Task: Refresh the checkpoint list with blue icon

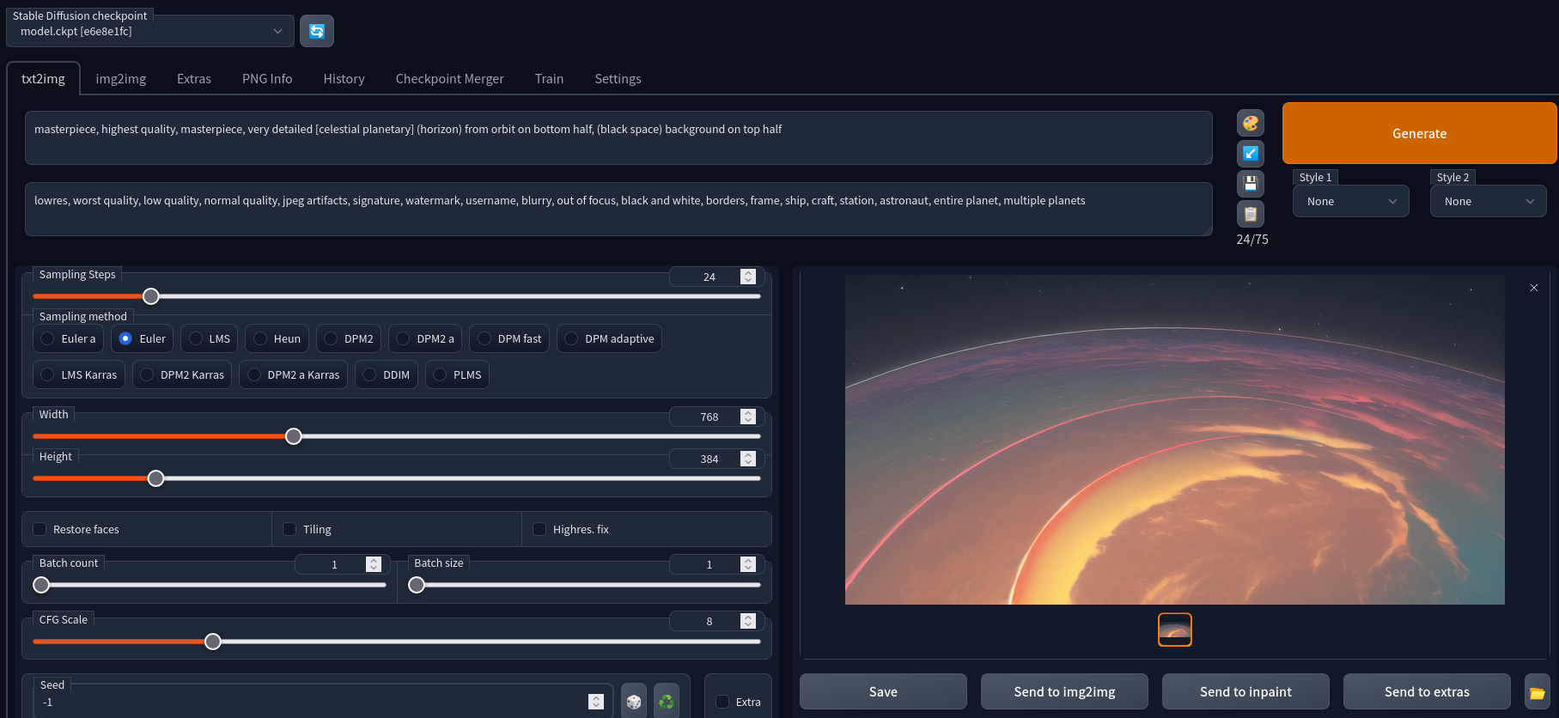Action: point(317,31)
